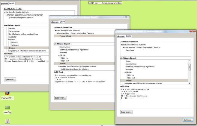
Task: Collapse Validität node in Klaus Deiss window
Action: (125, 72)
